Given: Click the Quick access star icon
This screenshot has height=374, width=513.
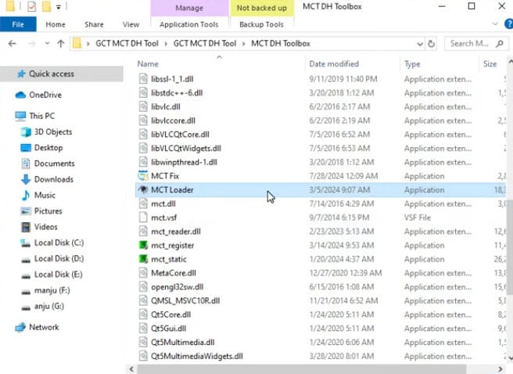Looking at the screenshot, I should (x=21, y=74).
